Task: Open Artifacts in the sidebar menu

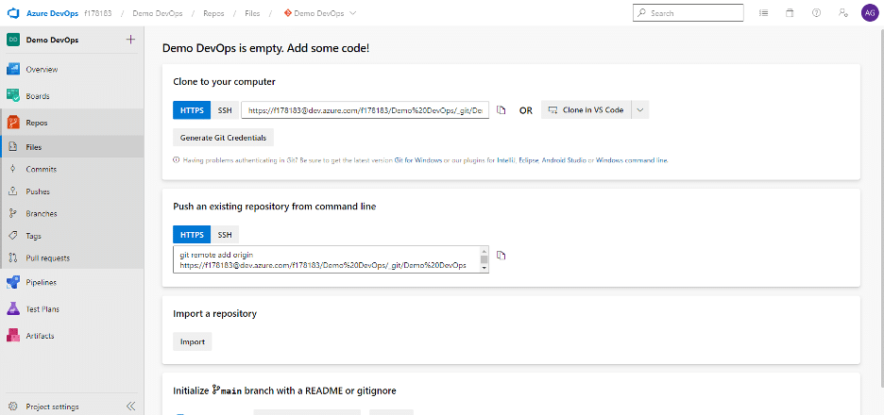Action: [x=40, y=336]
